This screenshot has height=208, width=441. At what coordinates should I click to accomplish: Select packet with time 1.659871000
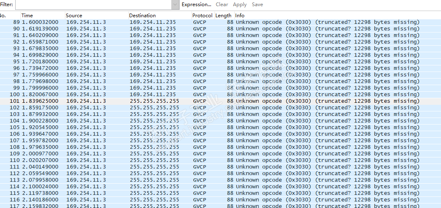pyautogui.click(x=220, y=42)
